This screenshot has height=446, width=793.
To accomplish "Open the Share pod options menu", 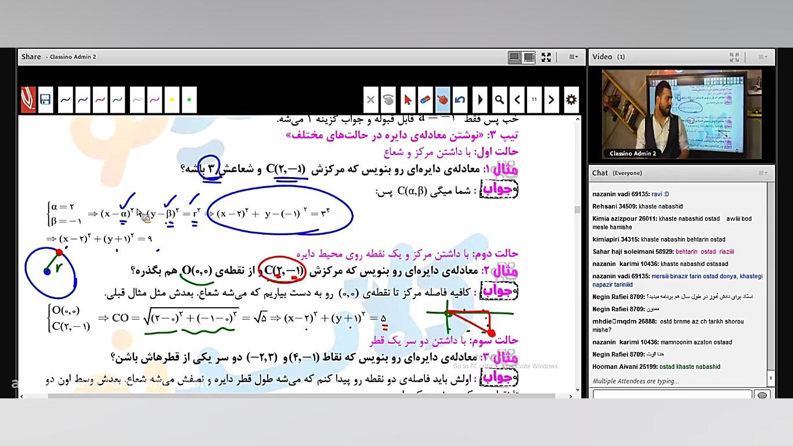I will tap(574, 57).
